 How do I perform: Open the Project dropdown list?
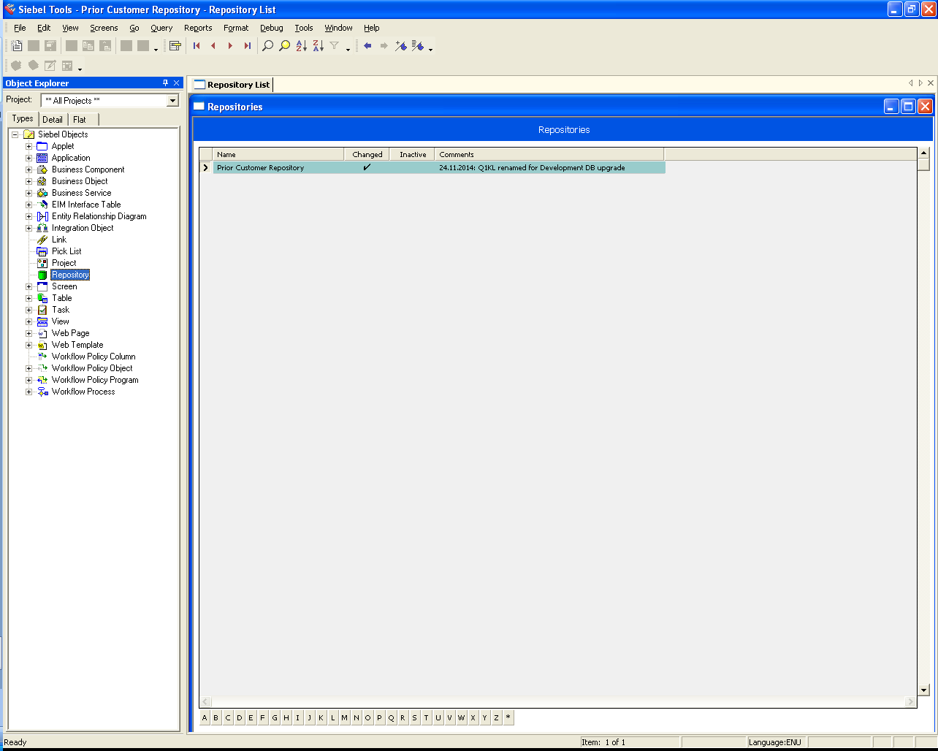coord(173,101)
